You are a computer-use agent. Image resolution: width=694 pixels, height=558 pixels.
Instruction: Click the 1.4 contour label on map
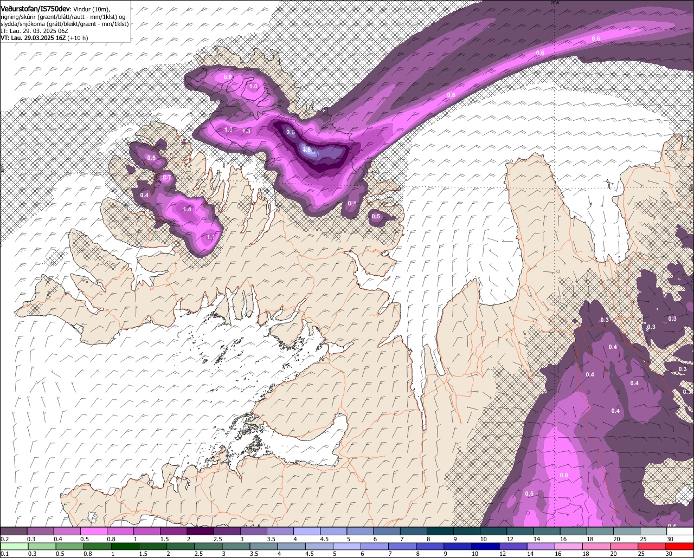pyautogui.click(x=188, y=209)
